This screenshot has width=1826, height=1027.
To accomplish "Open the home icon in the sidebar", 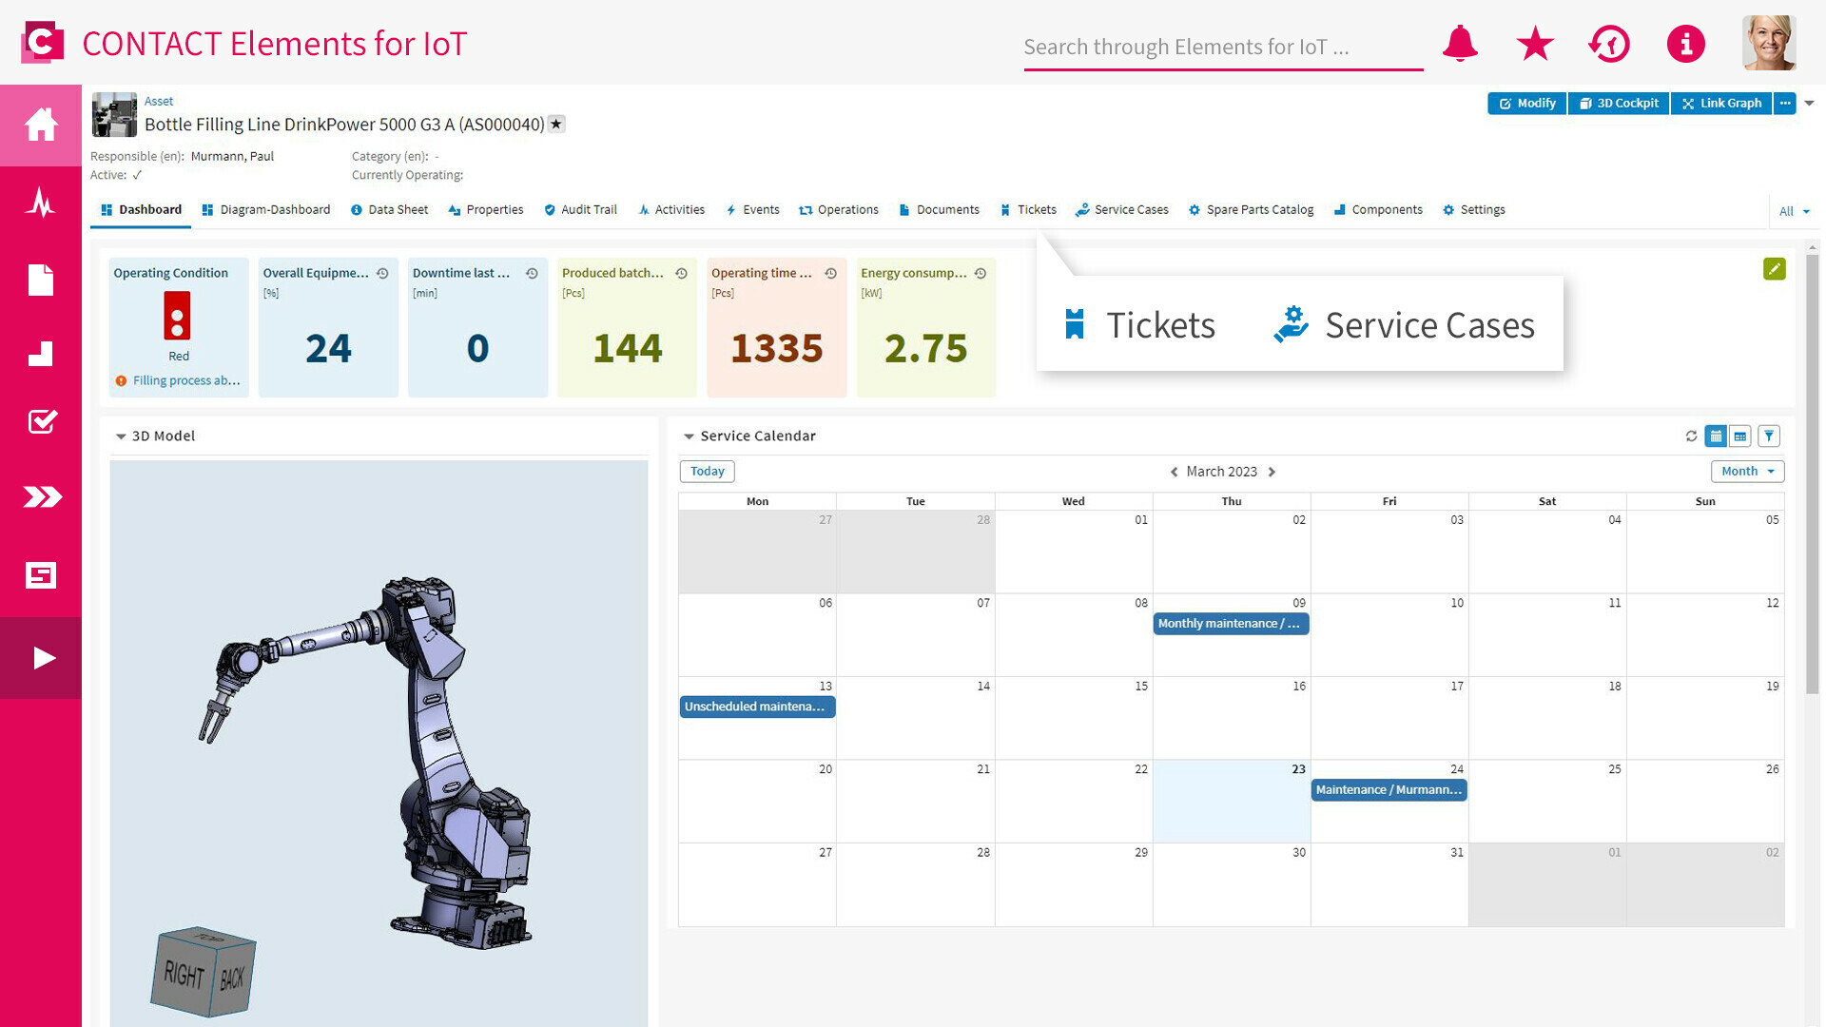I will click(x=41, y=125).
